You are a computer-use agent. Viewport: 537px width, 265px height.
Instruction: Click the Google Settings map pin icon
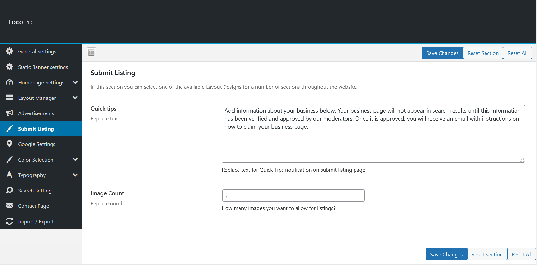pyautogui.click(x=9, y=144)
